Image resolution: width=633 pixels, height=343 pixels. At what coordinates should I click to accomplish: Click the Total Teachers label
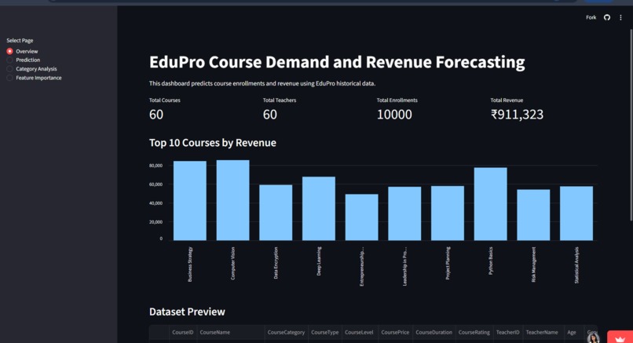[280, 100]
